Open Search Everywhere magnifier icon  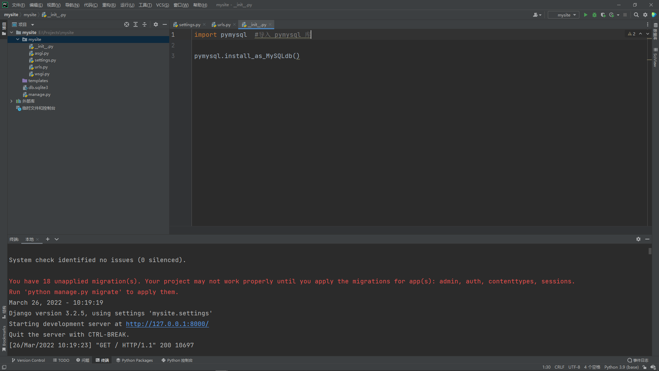pos(636,15)
